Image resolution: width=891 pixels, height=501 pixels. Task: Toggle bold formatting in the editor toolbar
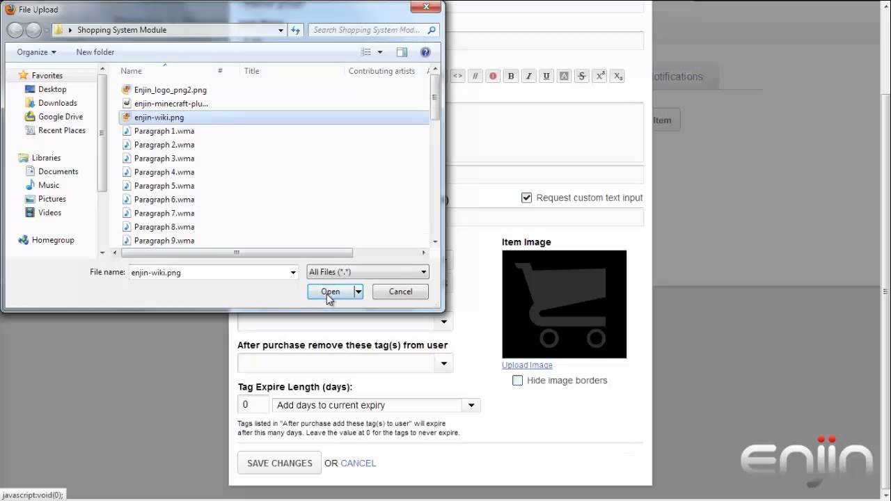[511, 77]
